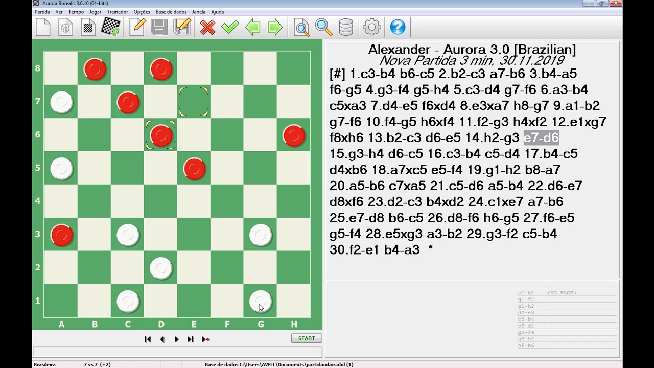
Task: Click the white piece on d2
Action: tap(161, 268)
